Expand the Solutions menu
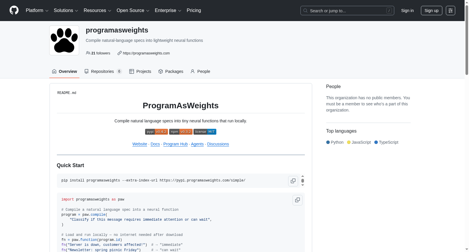 [66, 11]
